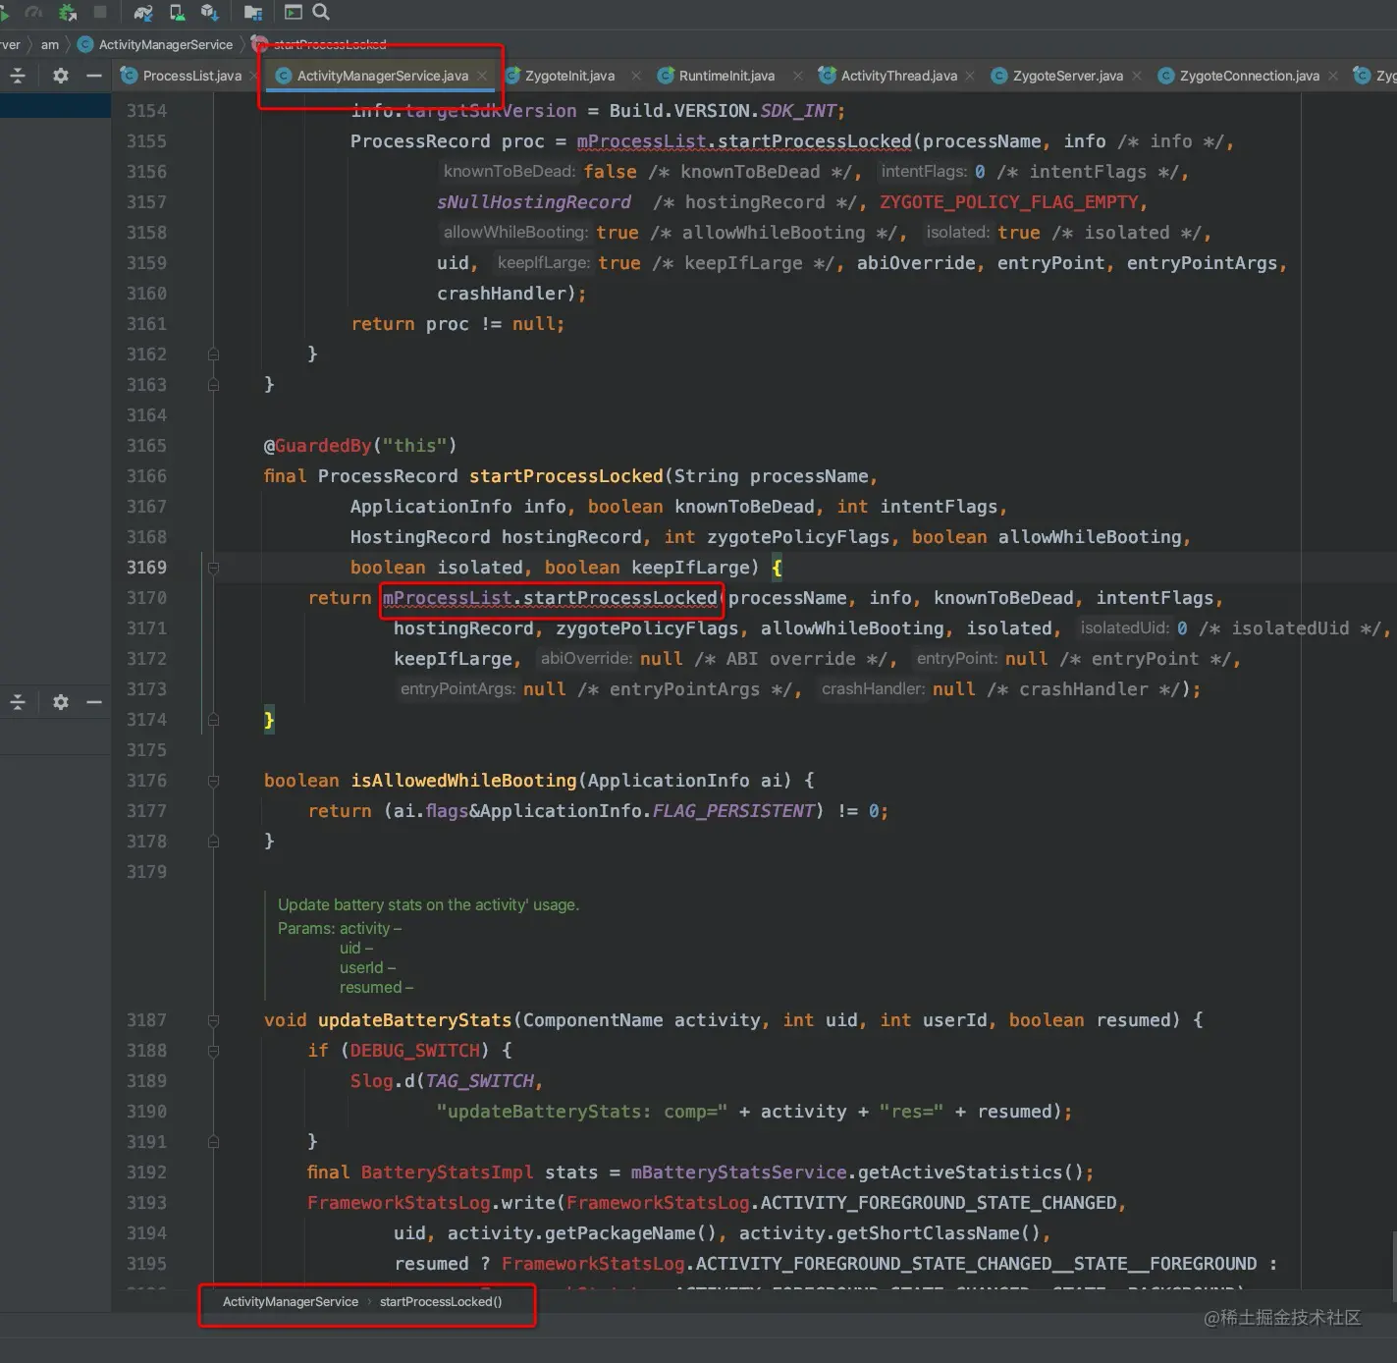Fold updateBatteryStats method at line 3187
This screenshot has width=1397, height=1363.
pos(213,1020)
